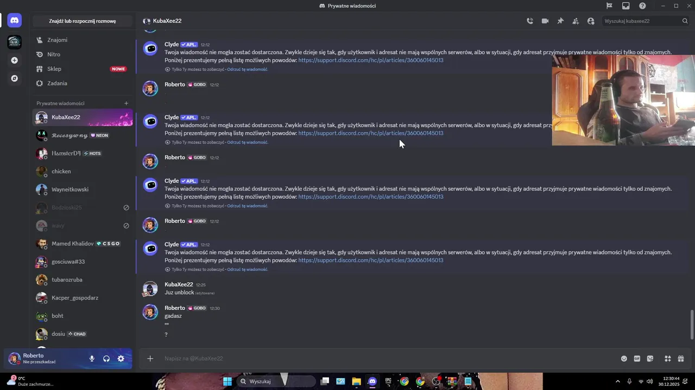The image size is (695, 390).
Task: Click the search magnifier in Wyszukaj kubaxee22
Action: 685,21
